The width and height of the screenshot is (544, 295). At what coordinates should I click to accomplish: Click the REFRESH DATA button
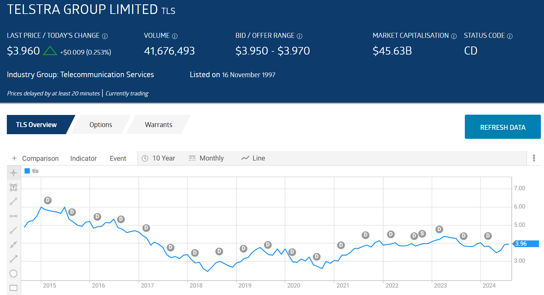[x=503, y=127]
